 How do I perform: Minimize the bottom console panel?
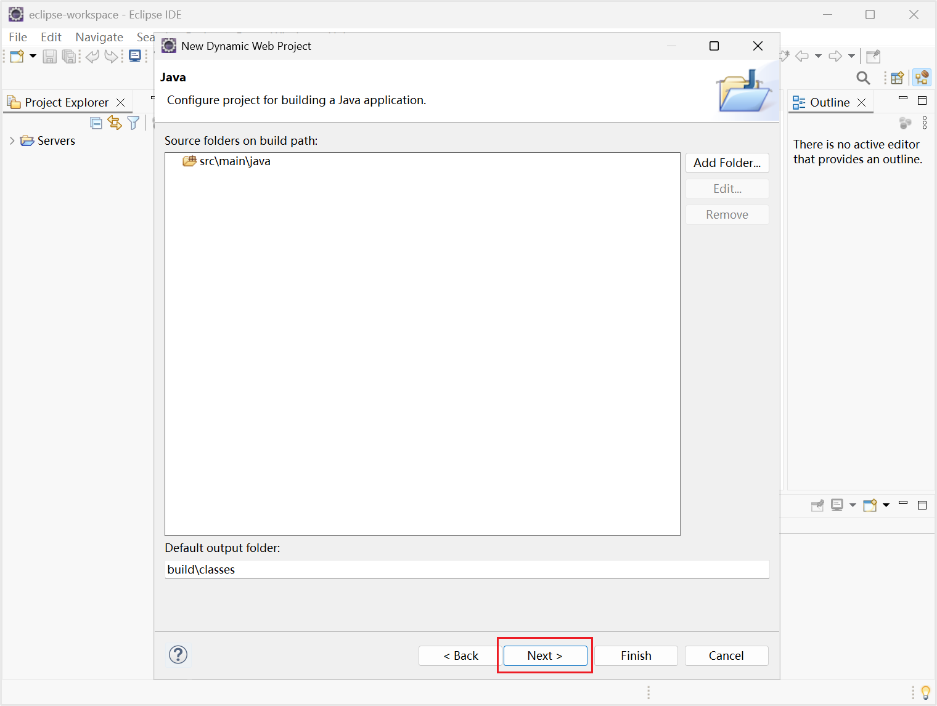904,503
